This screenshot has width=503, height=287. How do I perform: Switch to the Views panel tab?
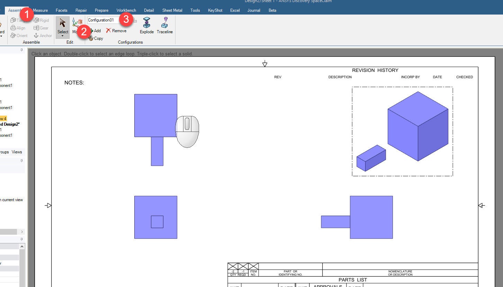coord(17,152)
